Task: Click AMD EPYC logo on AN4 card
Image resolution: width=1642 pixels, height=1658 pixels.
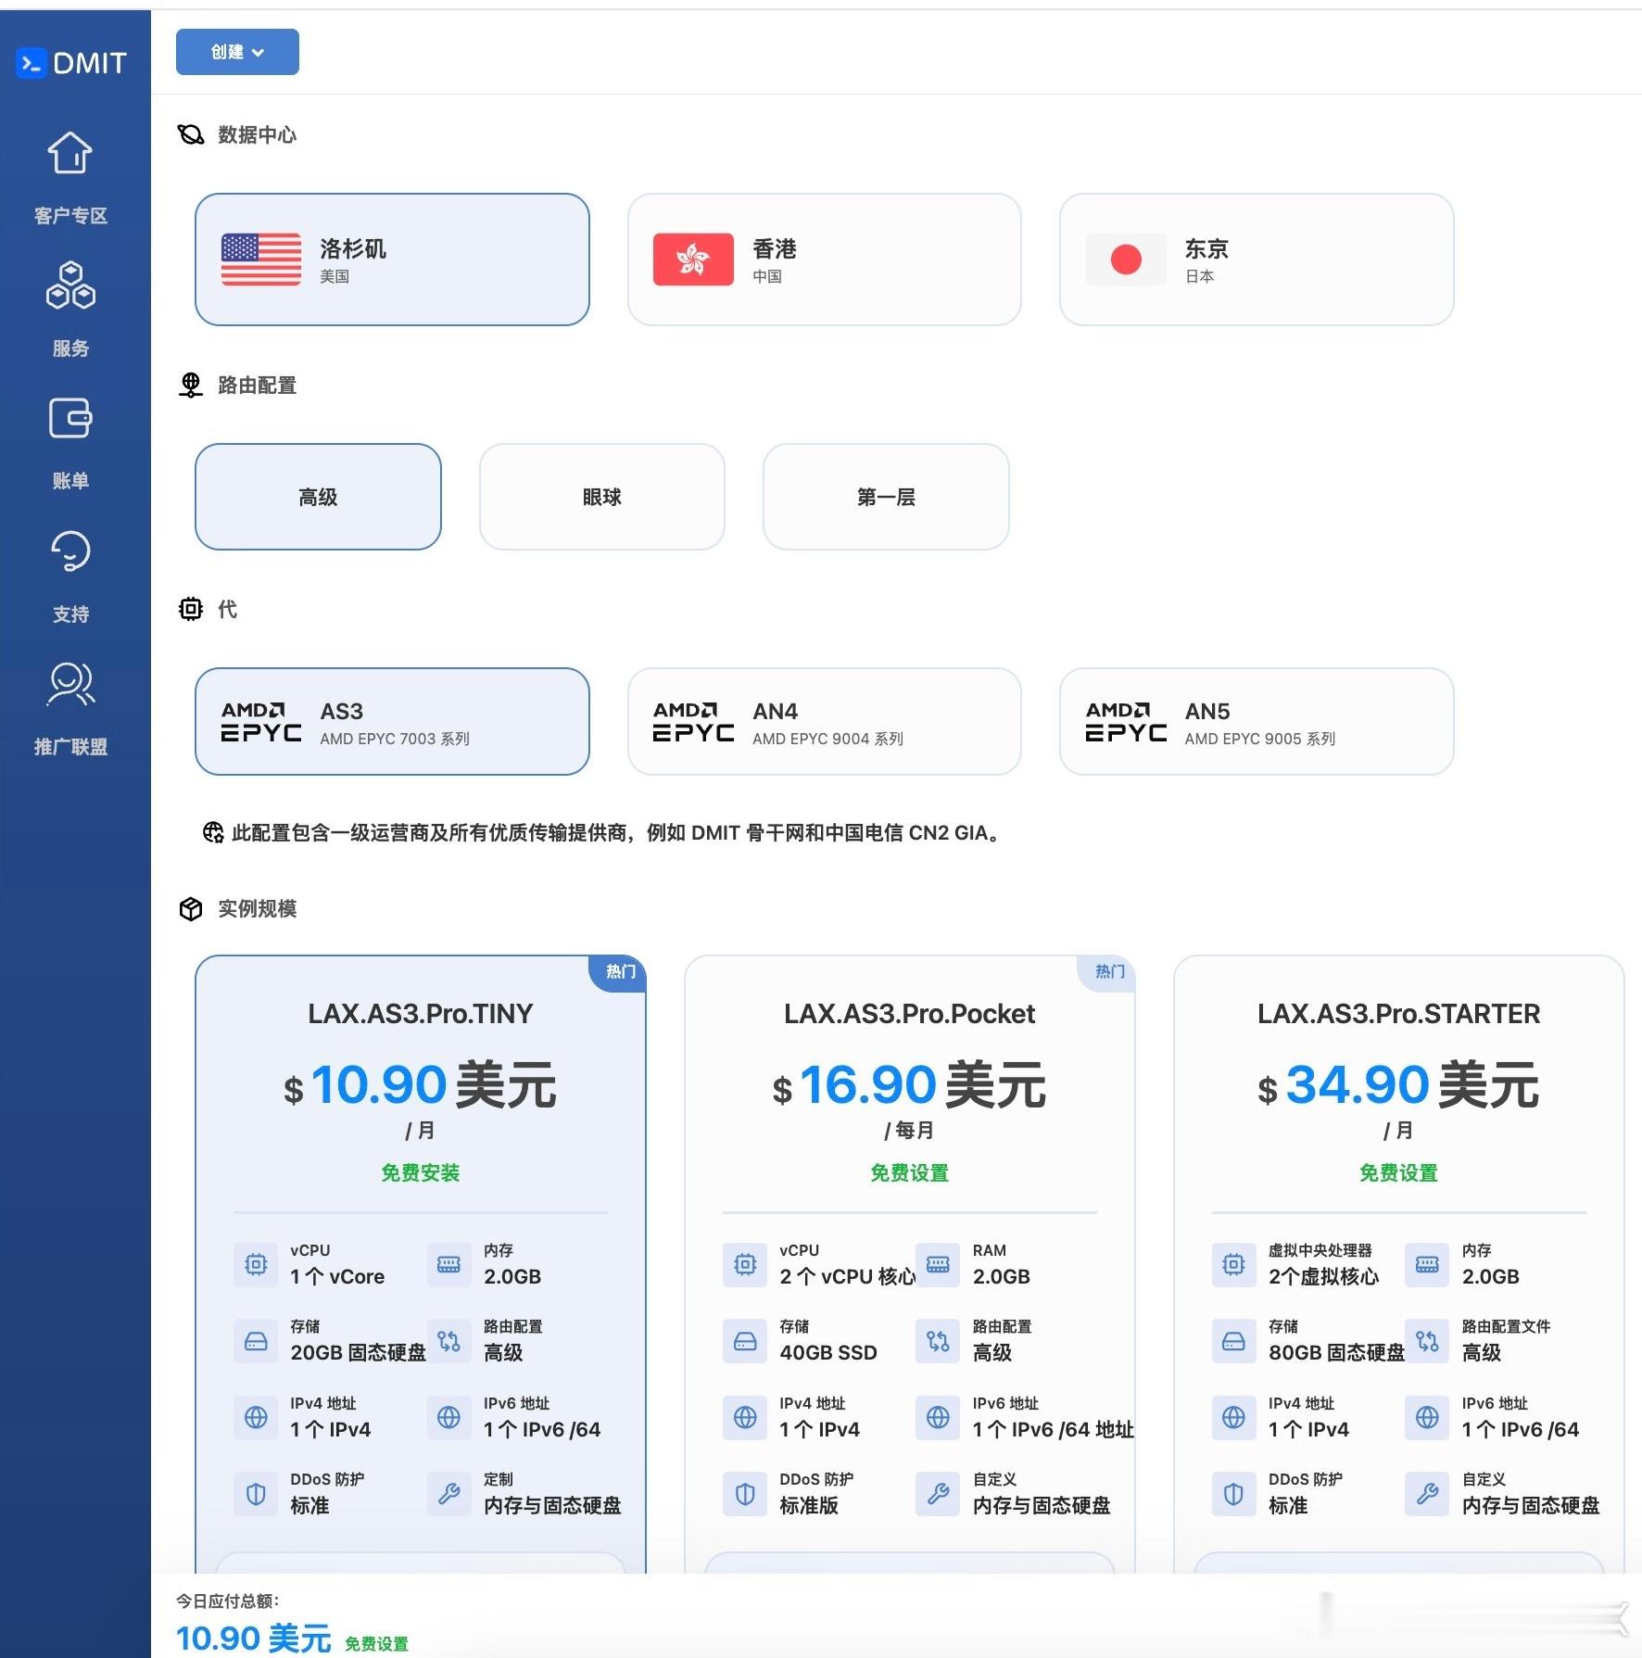Action: click(x=693, y=722)
